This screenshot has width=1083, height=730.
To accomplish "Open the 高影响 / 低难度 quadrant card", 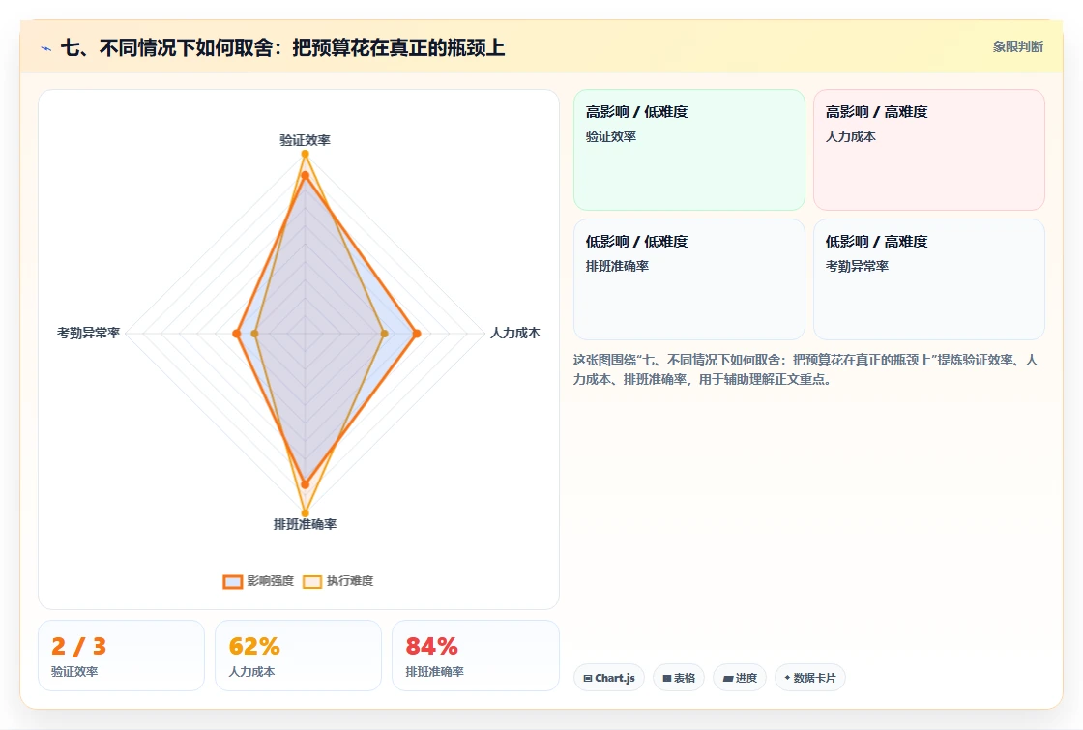I will tap(689, 150).
